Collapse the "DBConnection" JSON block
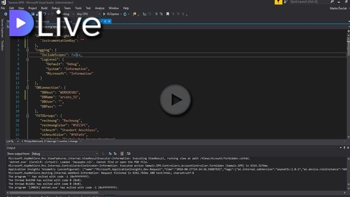 point(28,88)
